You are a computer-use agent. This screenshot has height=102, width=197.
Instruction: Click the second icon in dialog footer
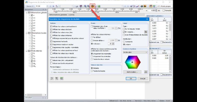[x=57, y=78]
